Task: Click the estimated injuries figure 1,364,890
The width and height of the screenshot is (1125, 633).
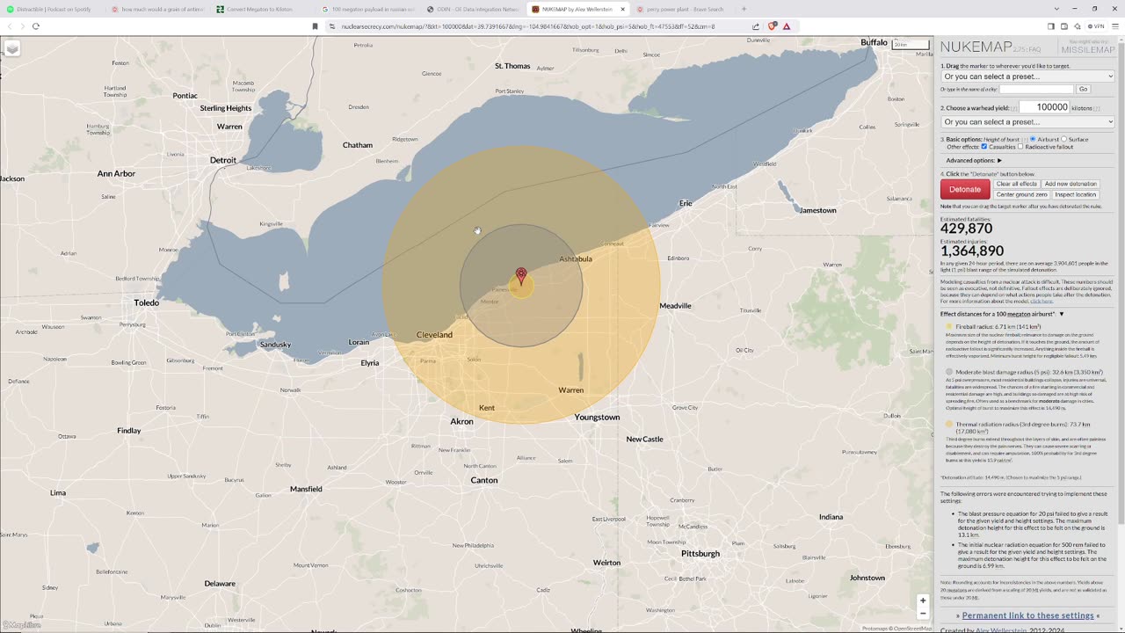Action: tap(972, 251)
